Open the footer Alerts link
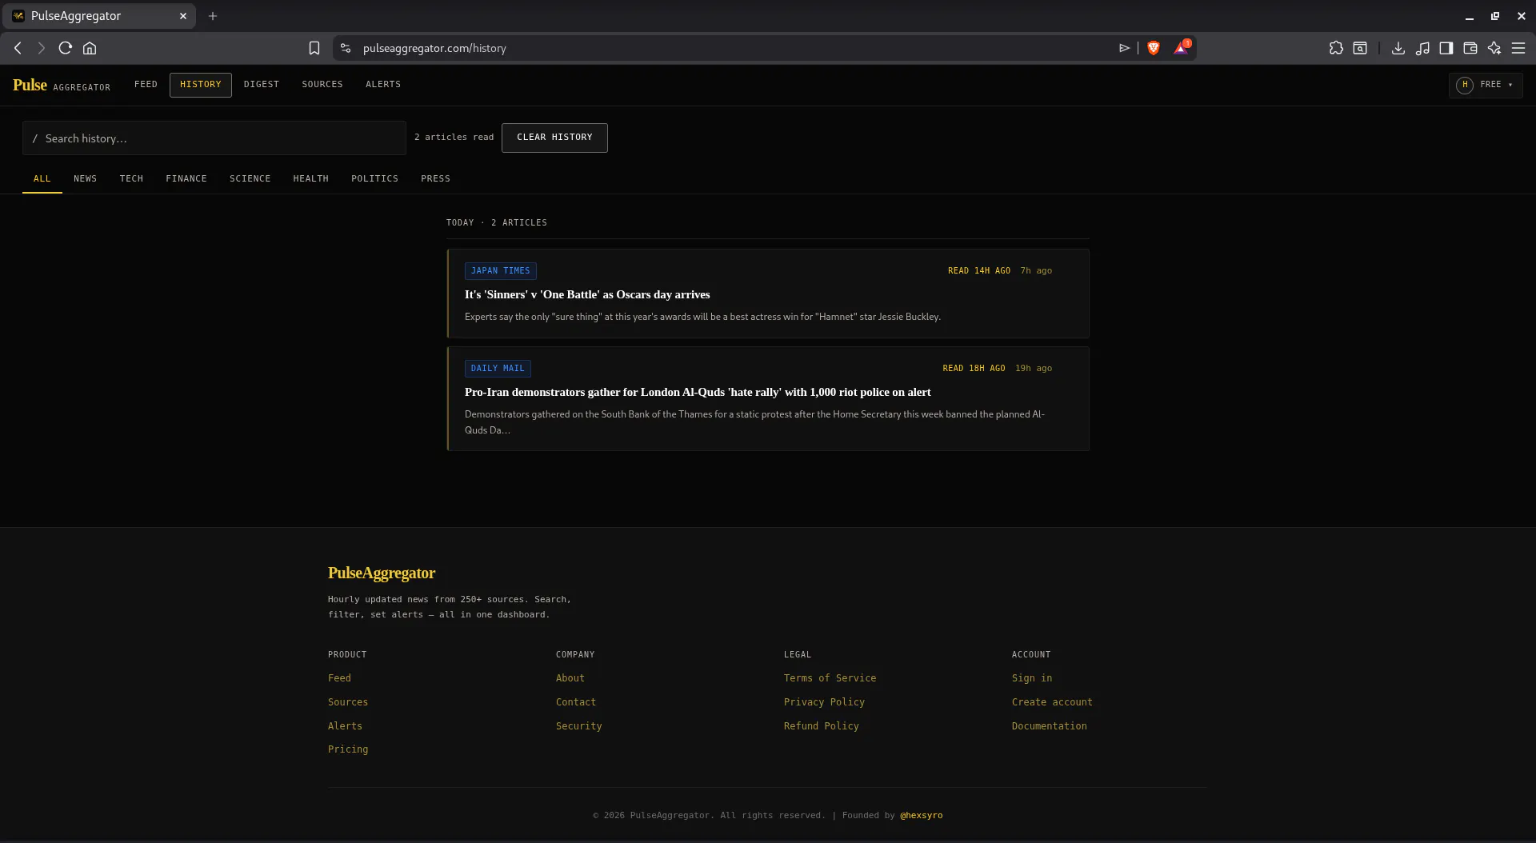 coord(345,726)
